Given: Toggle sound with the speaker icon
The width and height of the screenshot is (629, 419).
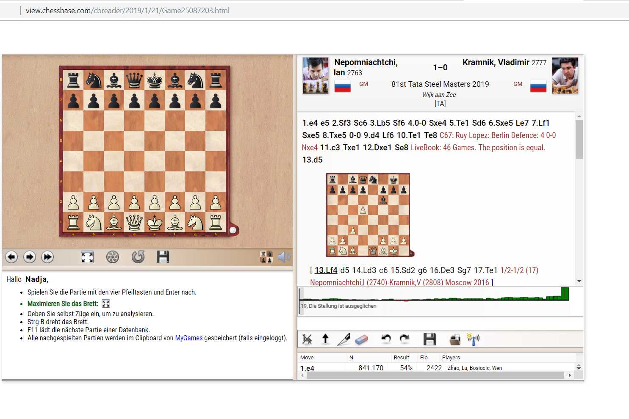Looking at the screenshot, I should (x=284, y=257).
